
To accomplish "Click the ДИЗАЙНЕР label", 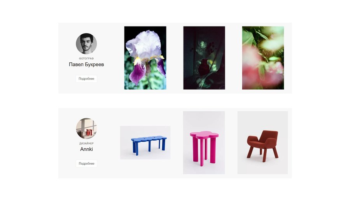I will [86, 143].
